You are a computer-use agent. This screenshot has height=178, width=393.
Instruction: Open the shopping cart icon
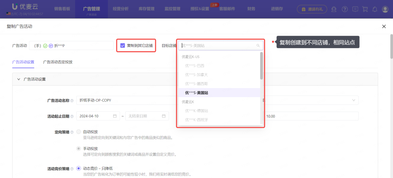365,9
